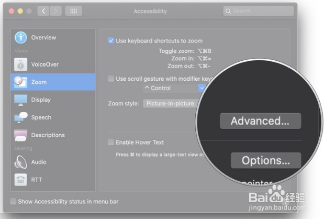324x219 pixels.
Task: Select the Zoom magnifier icon
Action: pos(20,82)
